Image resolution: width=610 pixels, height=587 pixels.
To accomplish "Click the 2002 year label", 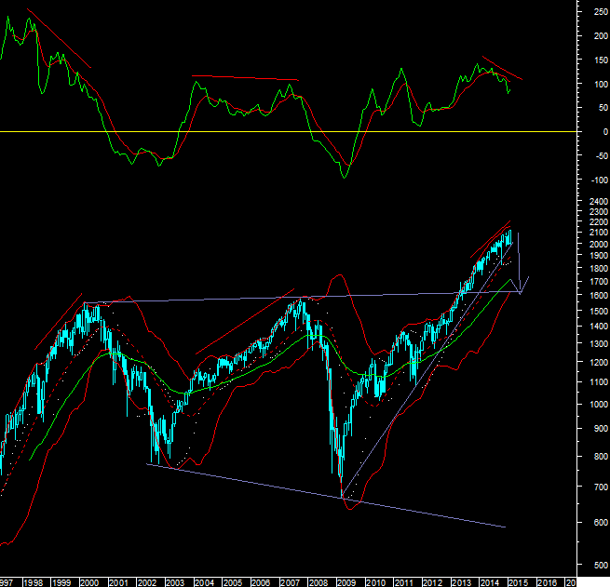I will click(x=146, y=582).
